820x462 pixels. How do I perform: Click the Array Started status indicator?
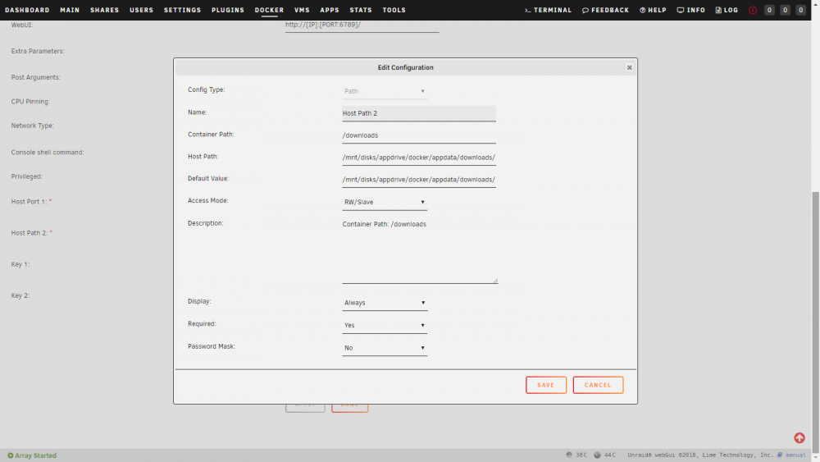click(32, 455)
